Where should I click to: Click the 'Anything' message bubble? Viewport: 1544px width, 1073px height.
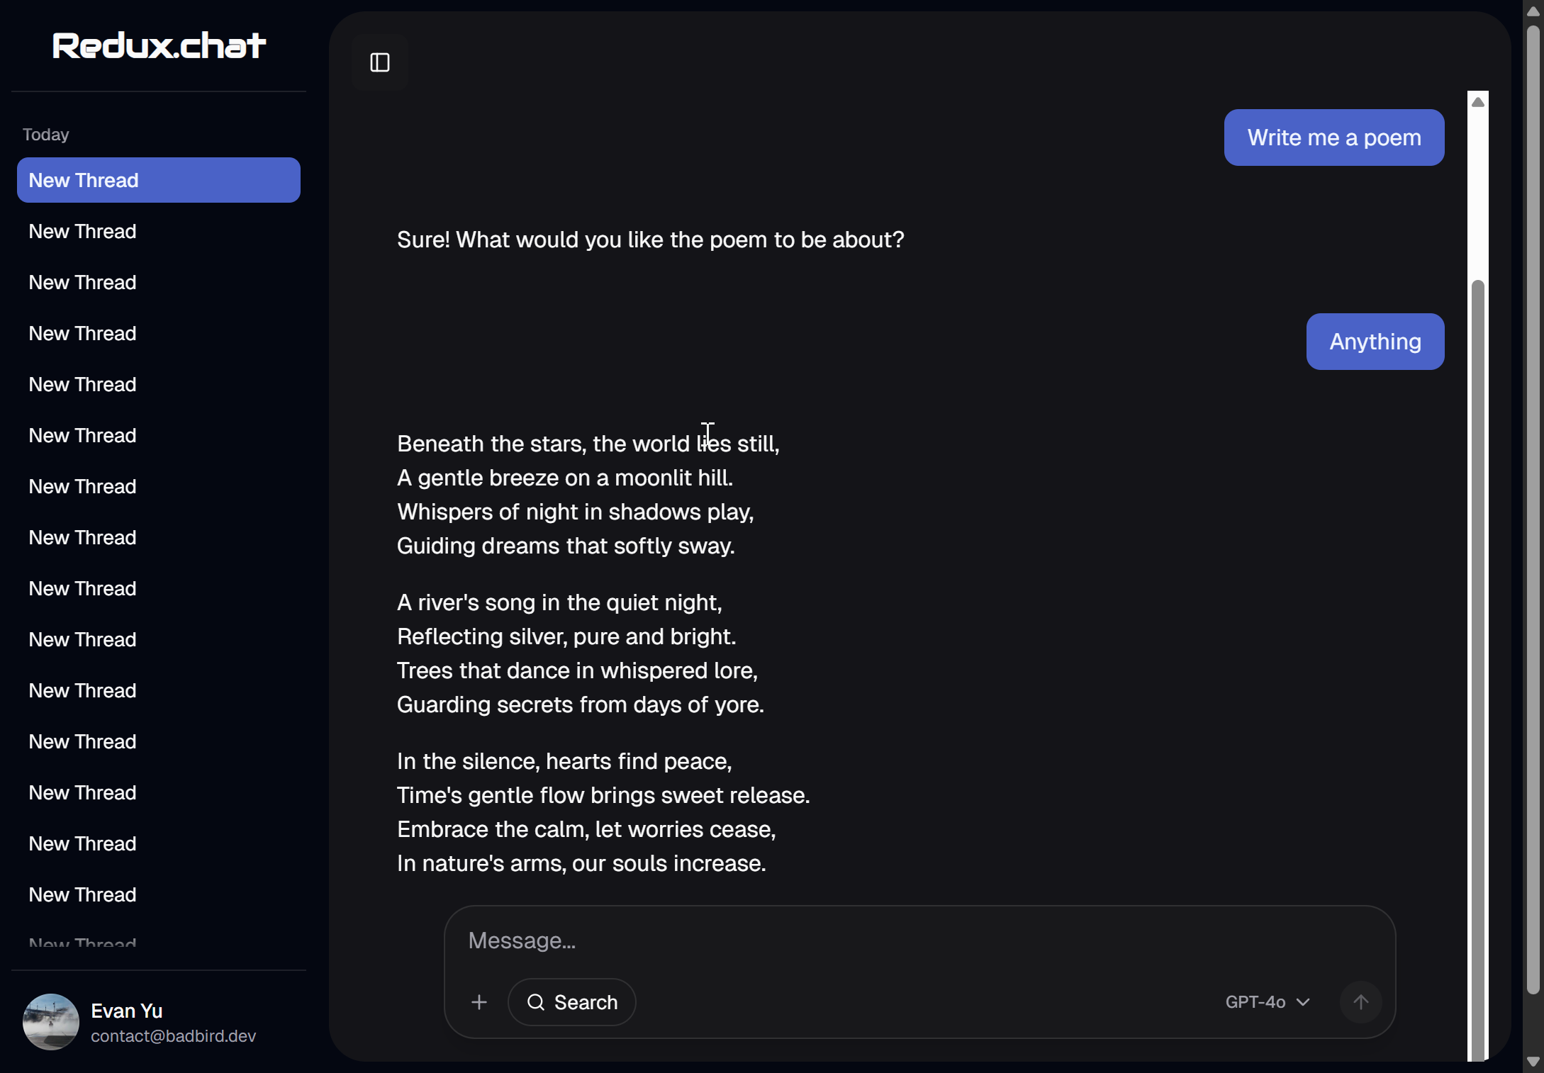click(1375, 342)
